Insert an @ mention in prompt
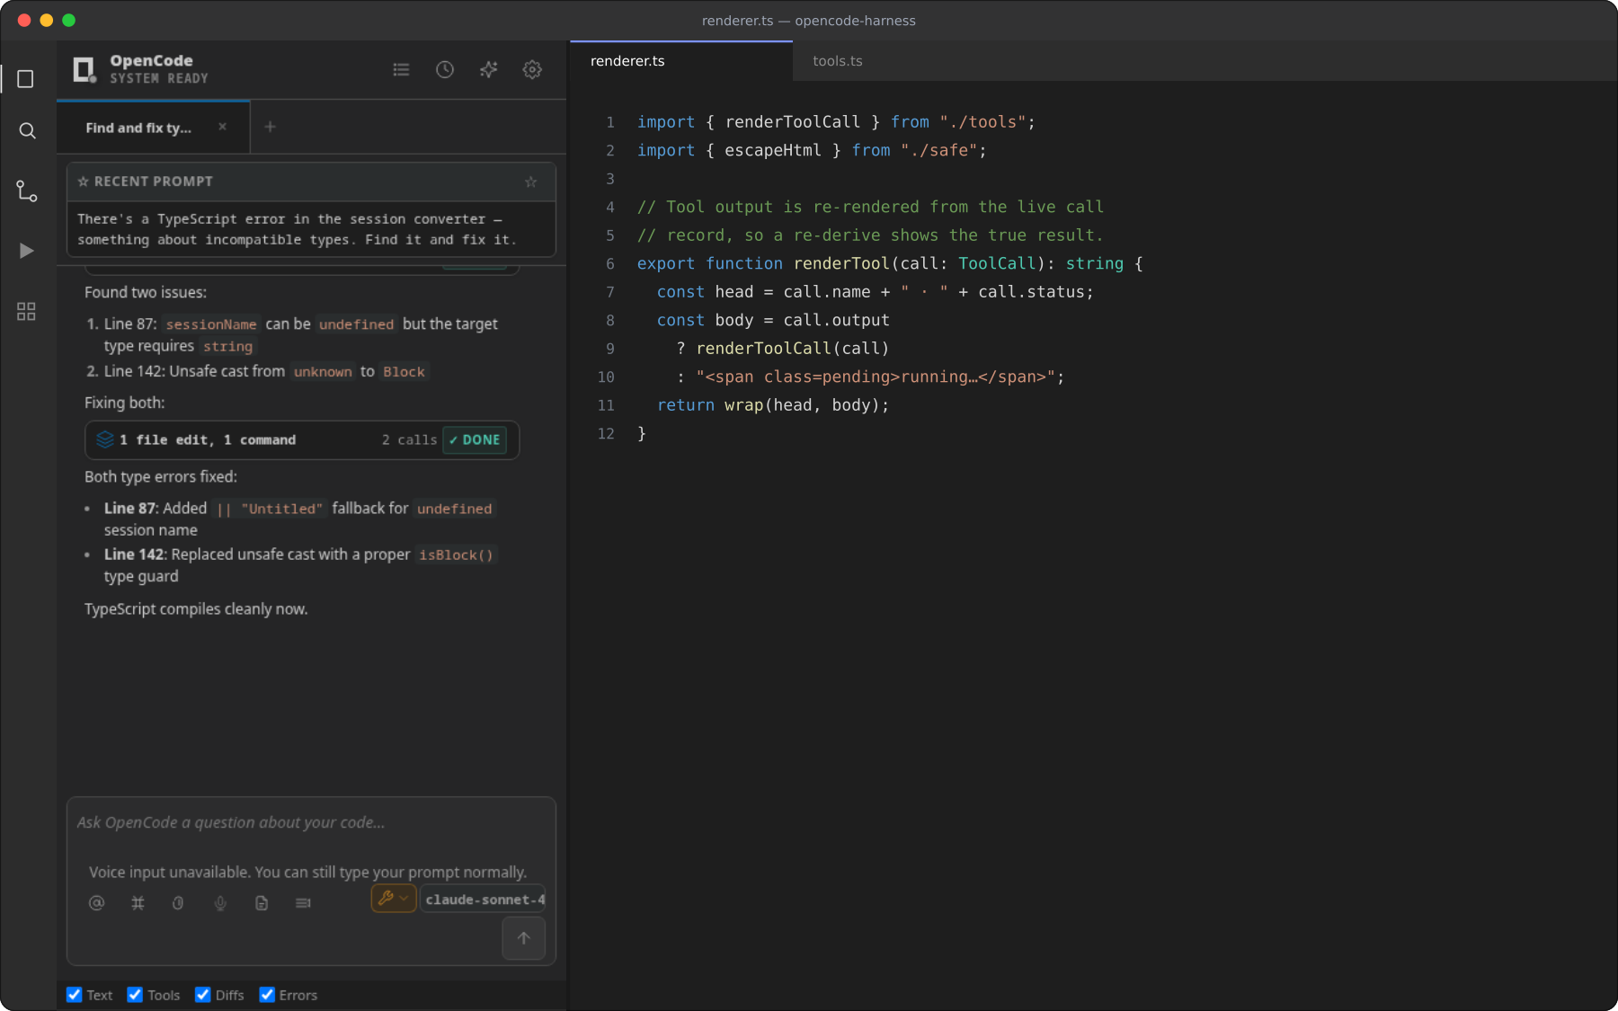The height and width of the screenshot is (1011, 1618). 96,903
